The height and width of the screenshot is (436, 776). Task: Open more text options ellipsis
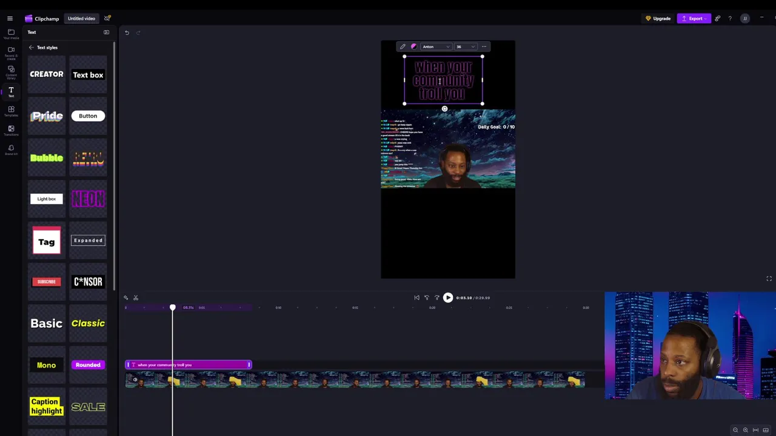(x=484, y=47)
